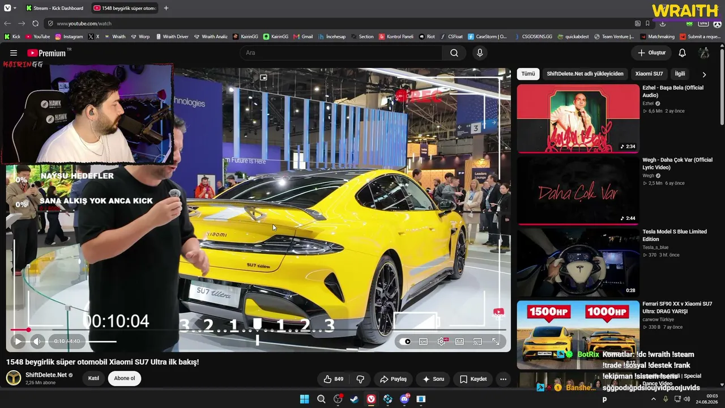Dislike the Xiaomi SU7 video
This screenshot has height=408, width=725.
point(360,379)
